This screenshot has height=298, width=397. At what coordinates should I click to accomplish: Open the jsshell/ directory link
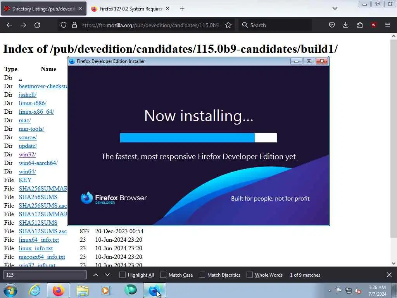[x=28, y=95]
